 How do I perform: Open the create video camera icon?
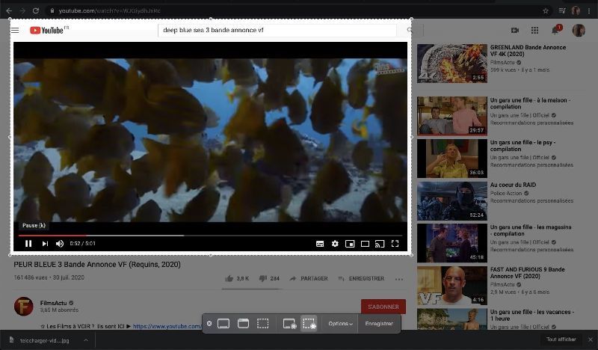pos(515,30)
